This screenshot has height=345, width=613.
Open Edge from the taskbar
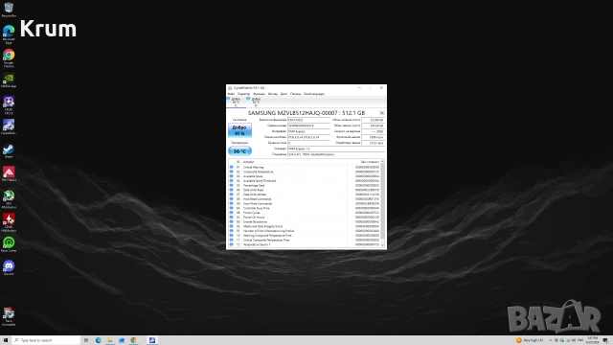tap(98, 340)
